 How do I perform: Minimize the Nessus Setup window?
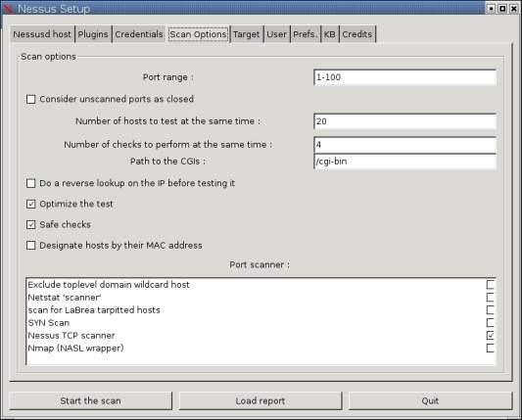[491, 8]
